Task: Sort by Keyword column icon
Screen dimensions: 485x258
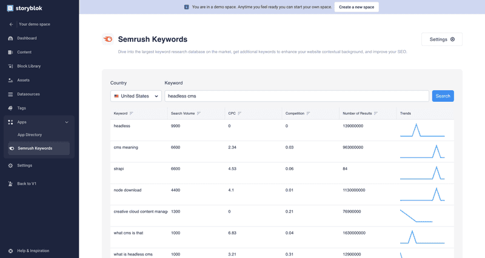Action: tap(132, 113)
